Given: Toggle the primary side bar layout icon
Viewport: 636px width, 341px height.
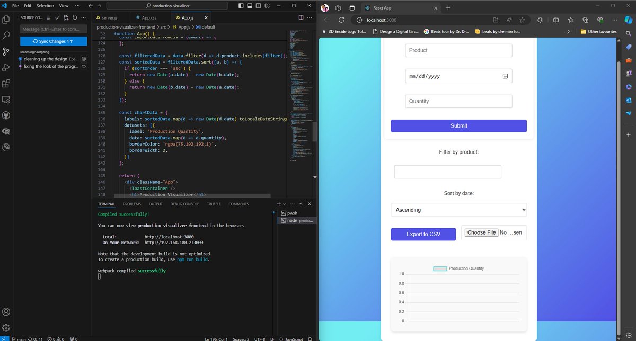Looking at the screenshot, I should click(242, 5).
